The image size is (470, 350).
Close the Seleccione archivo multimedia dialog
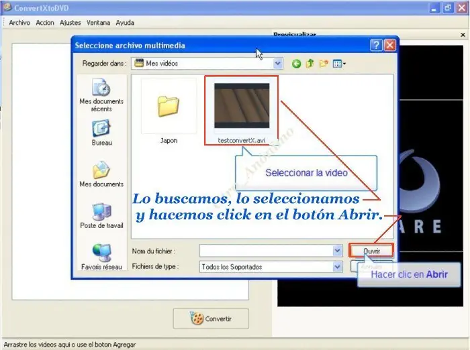(389, 46)
